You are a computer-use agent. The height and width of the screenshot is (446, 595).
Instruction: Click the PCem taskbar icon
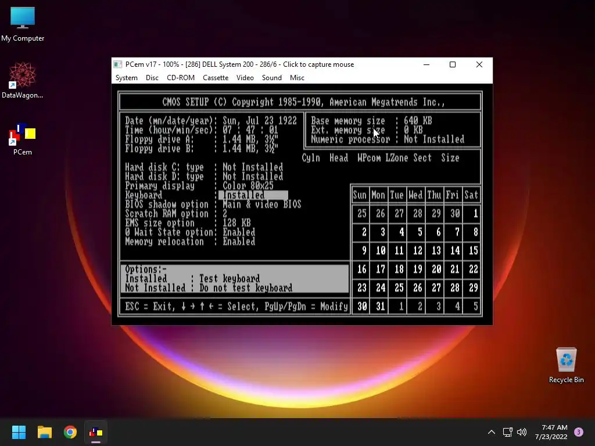96,432
